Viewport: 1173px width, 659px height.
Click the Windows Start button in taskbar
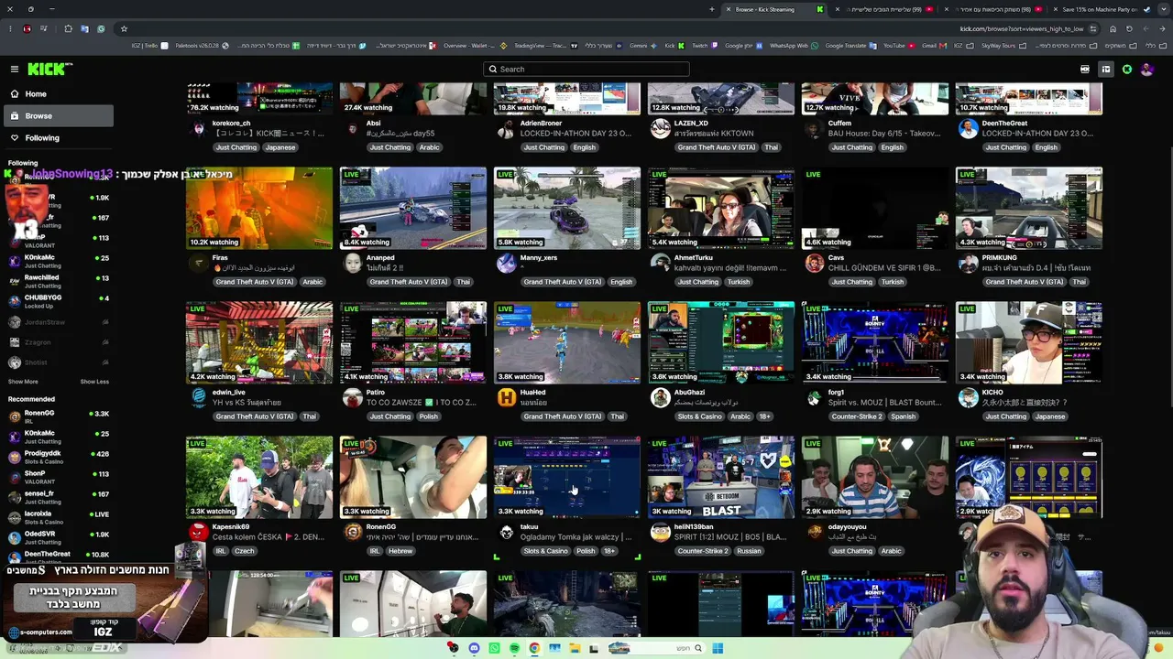point(718,648)
